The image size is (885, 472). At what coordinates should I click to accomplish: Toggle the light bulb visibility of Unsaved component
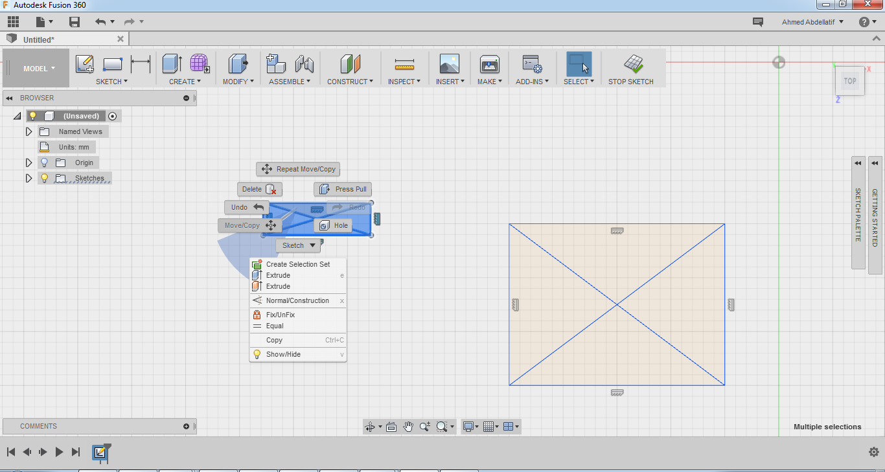(x=33, y=116)
